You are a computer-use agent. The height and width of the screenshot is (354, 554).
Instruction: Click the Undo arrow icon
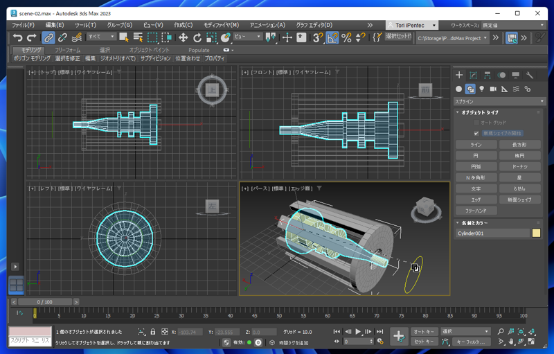17,37
